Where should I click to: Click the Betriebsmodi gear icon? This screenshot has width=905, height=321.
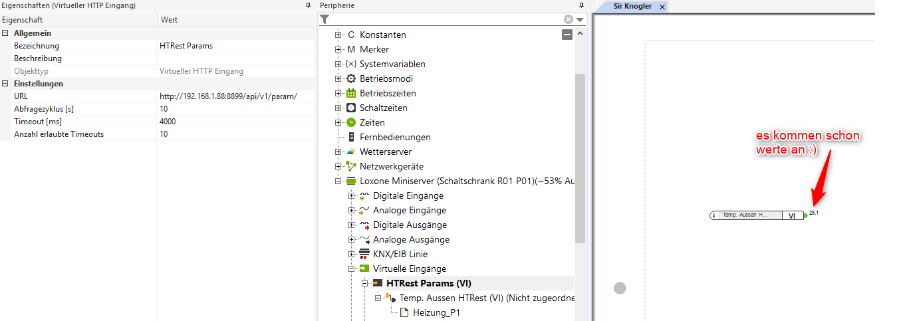pos(351,78)
